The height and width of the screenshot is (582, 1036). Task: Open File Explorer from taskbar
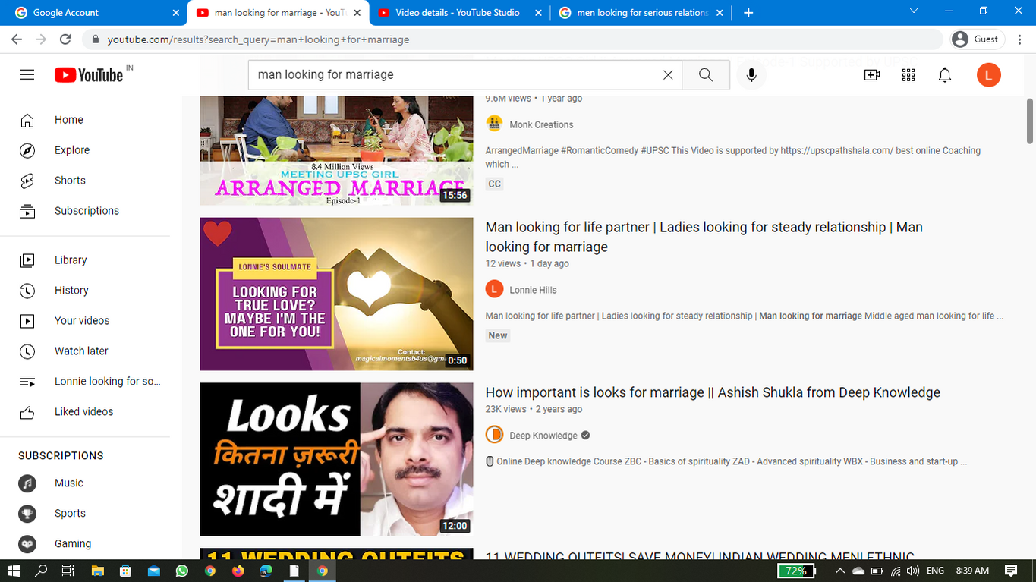click(x=97, y=571)
